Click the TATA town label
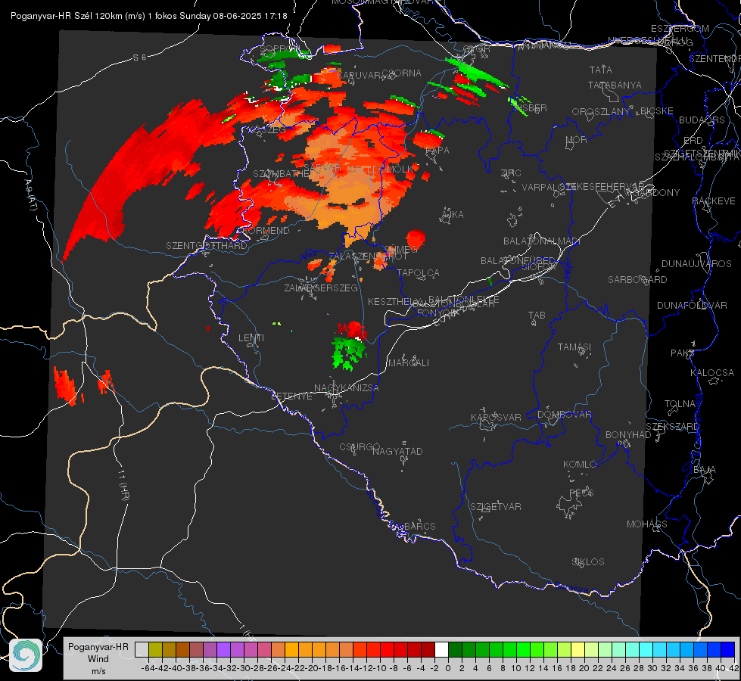Viewport: 741px width, 681px height. 601,70
